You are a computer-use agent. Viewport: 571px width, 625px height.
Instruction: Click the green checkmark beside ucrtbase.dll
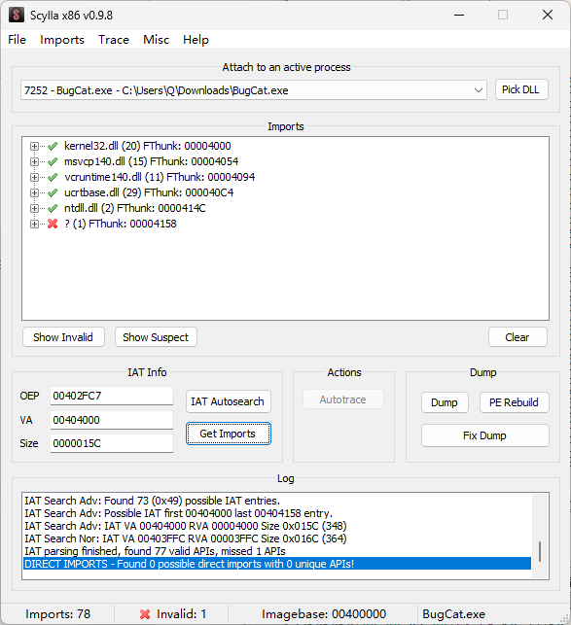pos(53,192)
